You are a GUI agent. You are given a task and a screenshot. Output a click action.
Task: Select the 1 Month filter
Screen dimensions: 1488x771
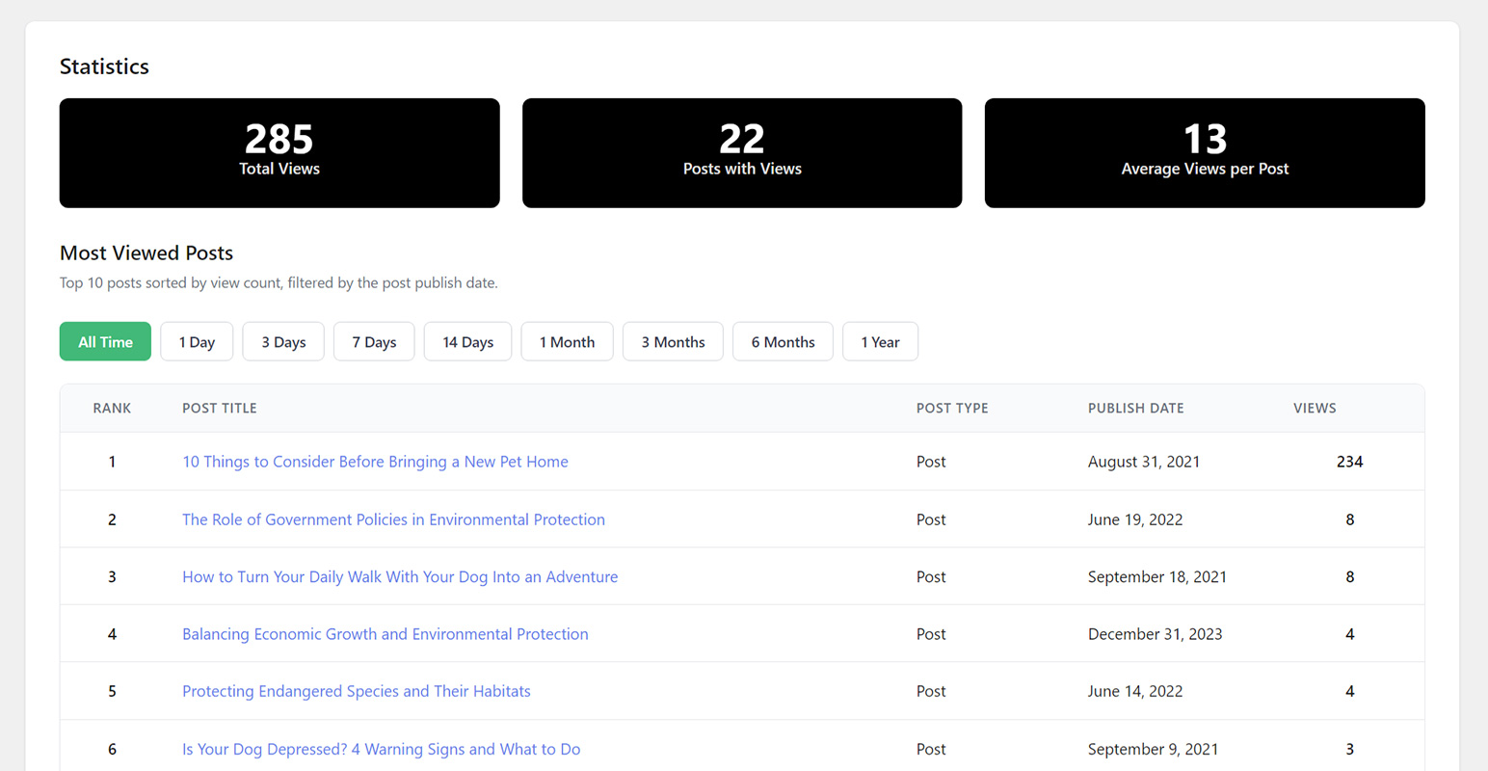(x=567, y=342)
